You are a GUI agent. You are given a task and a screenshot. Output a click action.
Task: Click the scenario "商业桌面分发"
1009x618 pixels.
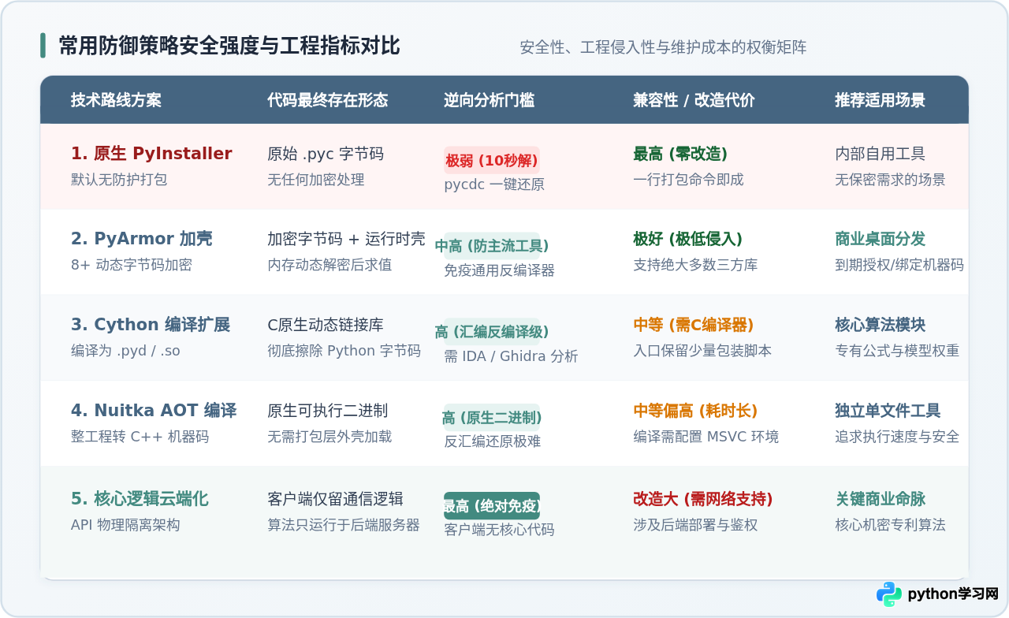click(880, 239)
